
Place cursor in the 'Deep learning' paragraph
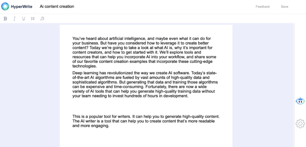tap(145, 85)
